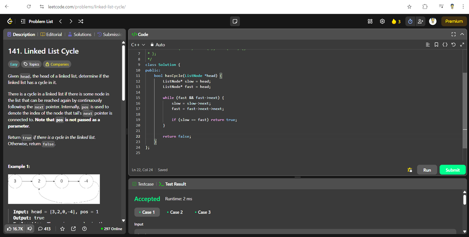
Task: Click the browser address bar URL
Action: pos(86,6)
